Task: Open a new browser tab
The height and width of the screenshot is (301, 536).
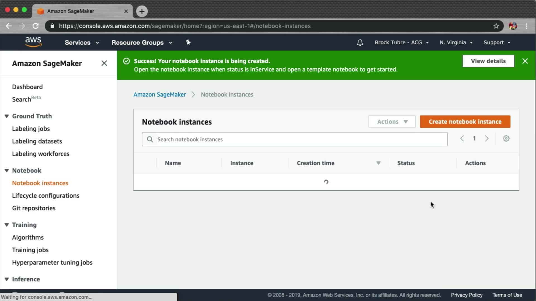Action: (x=142, y=11)
